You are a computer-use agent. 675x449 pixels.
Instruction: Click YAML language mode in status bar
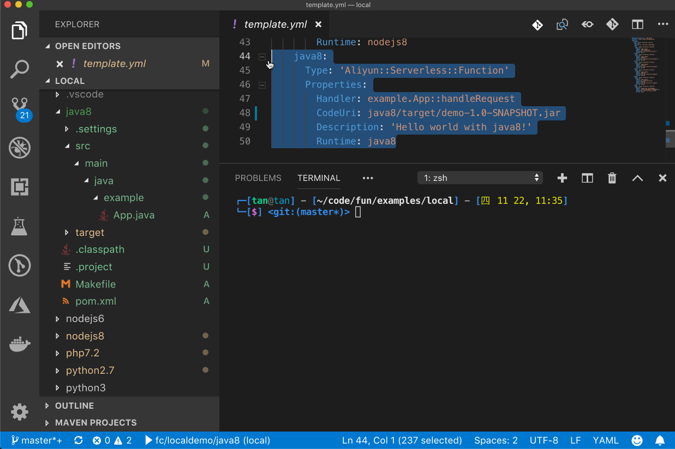coord(606,440)
